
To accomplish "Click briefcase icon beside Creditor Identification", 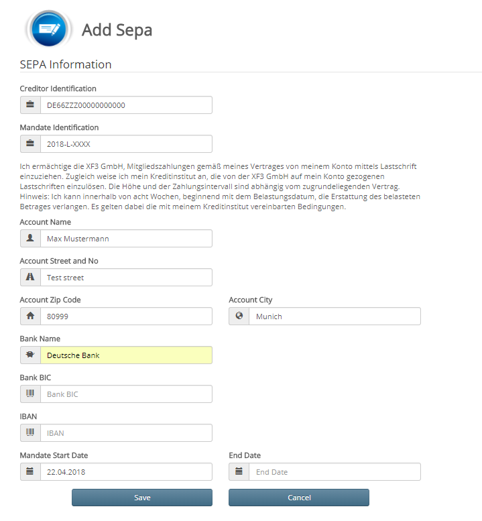I will tap(30, 105).
